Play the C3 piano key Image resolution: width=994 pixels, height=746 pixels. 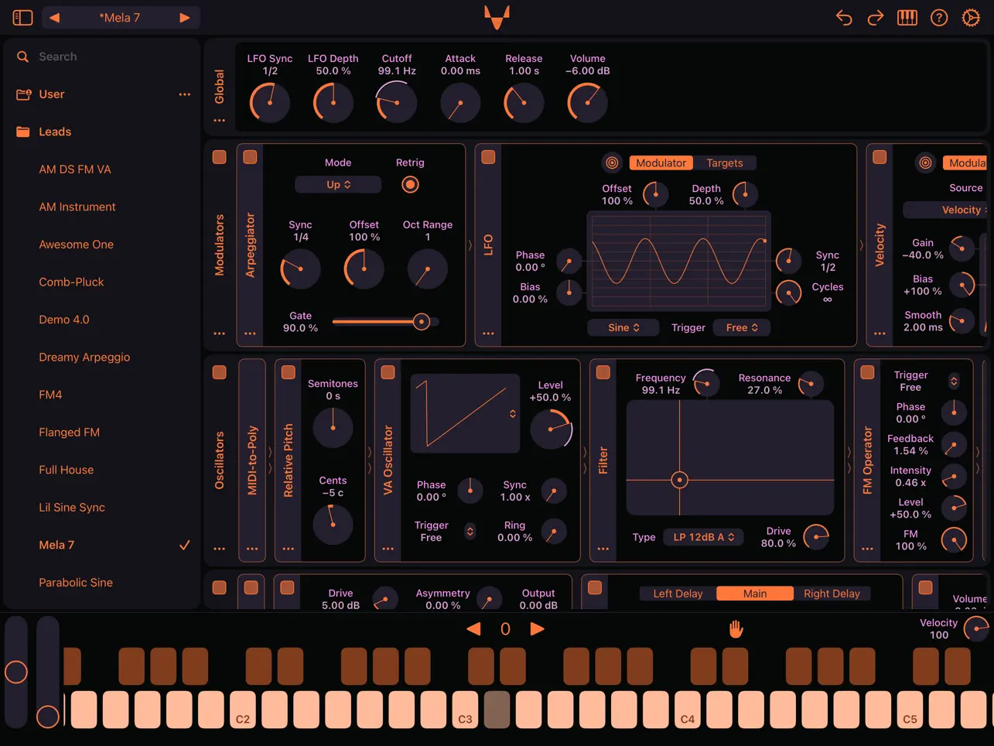[x=465, y=710]
